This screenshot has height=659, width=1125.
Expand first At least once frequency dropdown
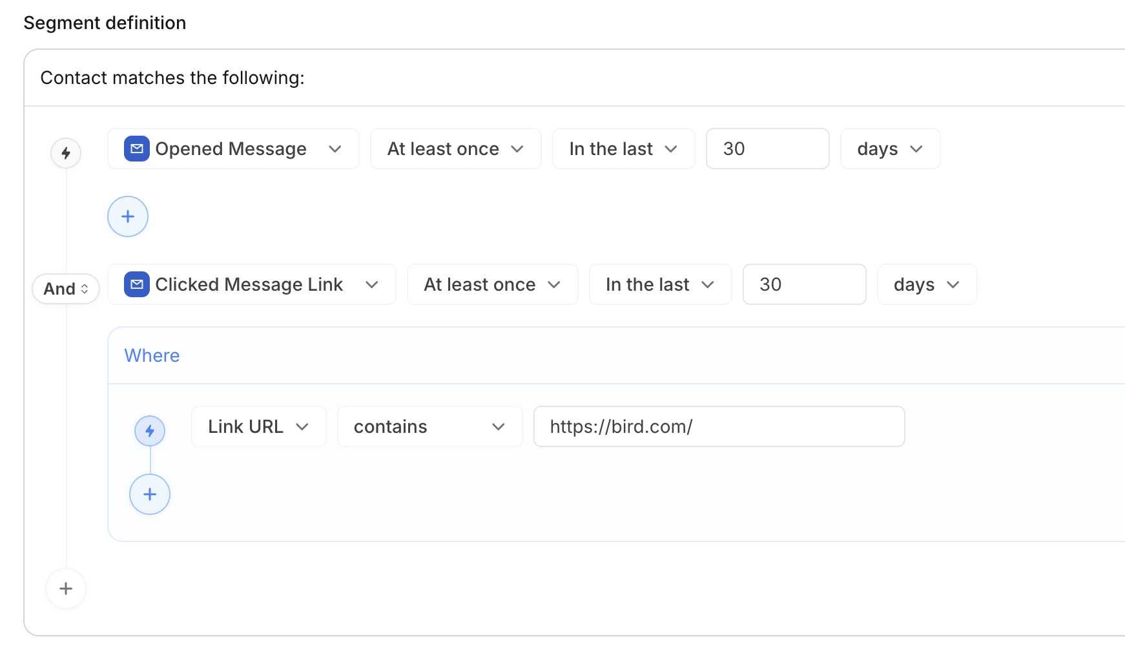455,149
